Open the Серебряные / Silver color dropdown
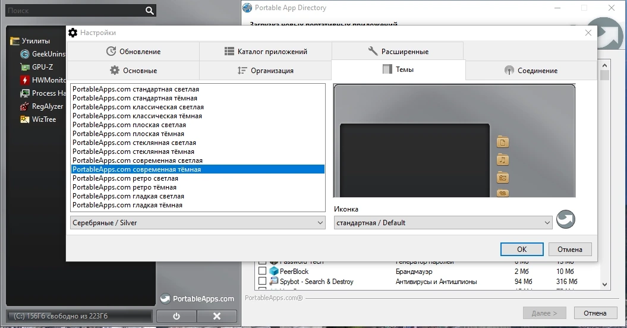Viewport: 627px width, 328px height. [197, 223]
